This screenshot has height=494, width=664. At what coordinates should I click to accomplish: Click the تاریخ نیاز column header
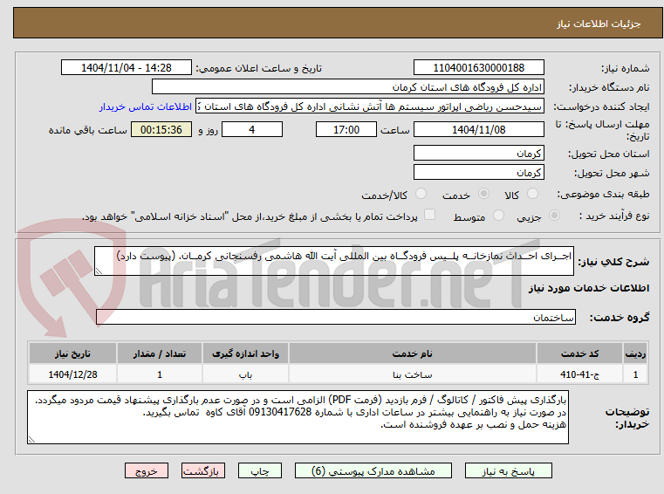click(x=72, y=353)
